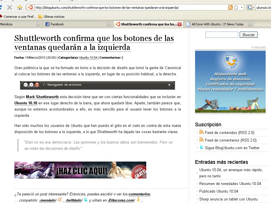This screenshot has width=271, height=203.
Task: Follow the Ubuntu 10.10 link
Action: click(x=26, y=103)
